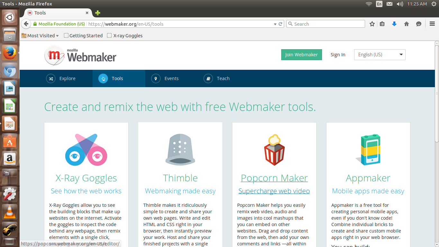Go to Firefox home page icon

[x=407, y=24]
